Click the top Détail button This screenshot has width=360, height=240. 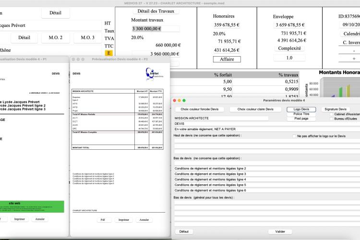click(x=55, y=13)
